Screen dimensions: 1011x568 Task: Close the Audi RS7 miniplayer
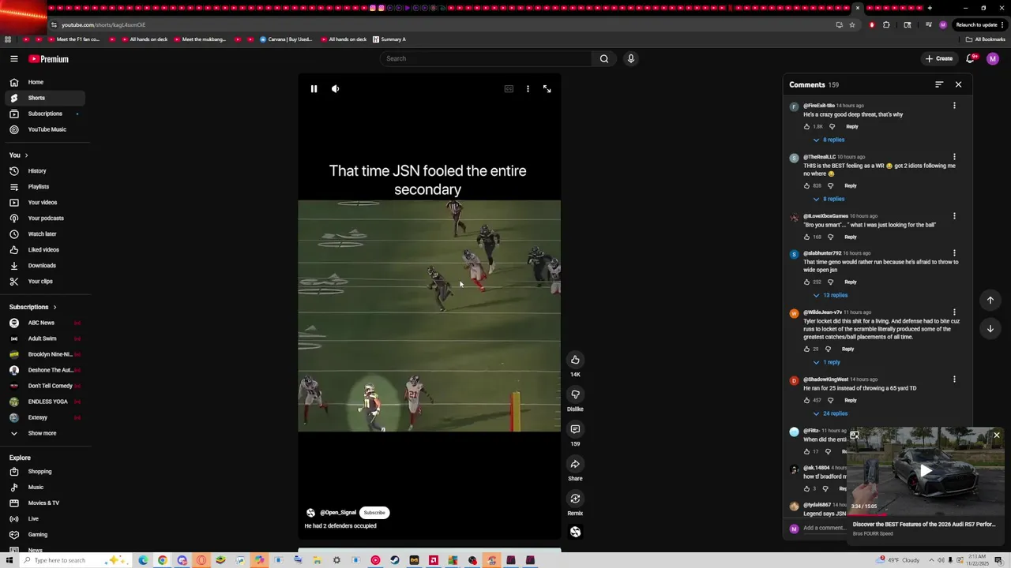997,435
